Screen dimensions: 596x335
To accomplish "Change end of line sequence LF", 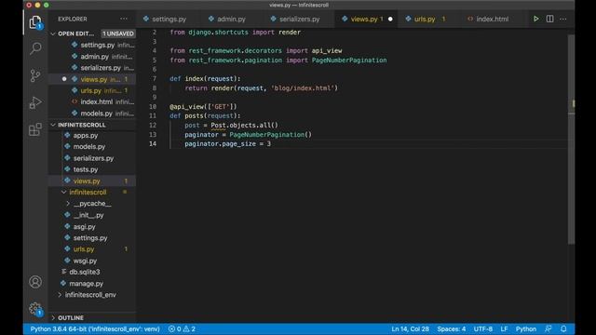I will pos(504,328).
